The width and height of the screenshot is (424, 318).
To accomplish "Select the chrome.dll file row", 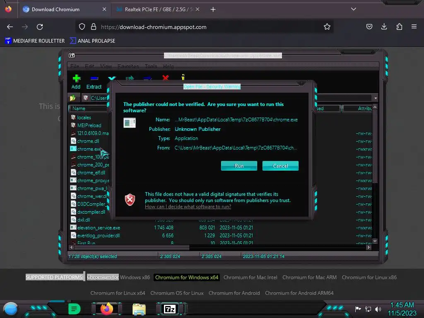I will tap(85, 141).
